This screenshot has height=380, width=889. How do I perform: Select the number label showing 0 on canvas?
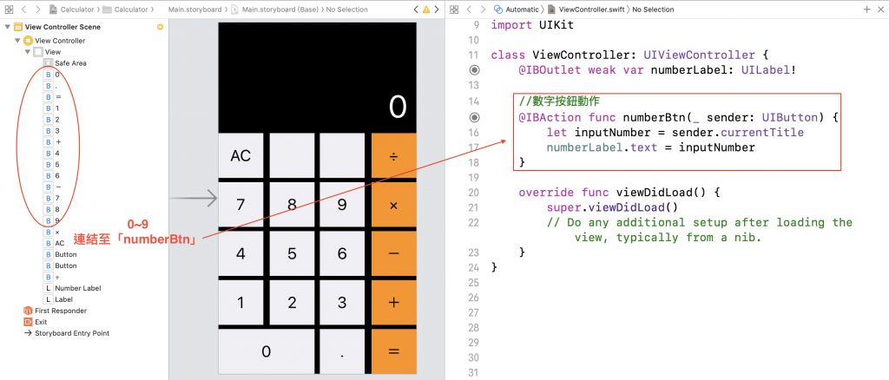point(398,107)
